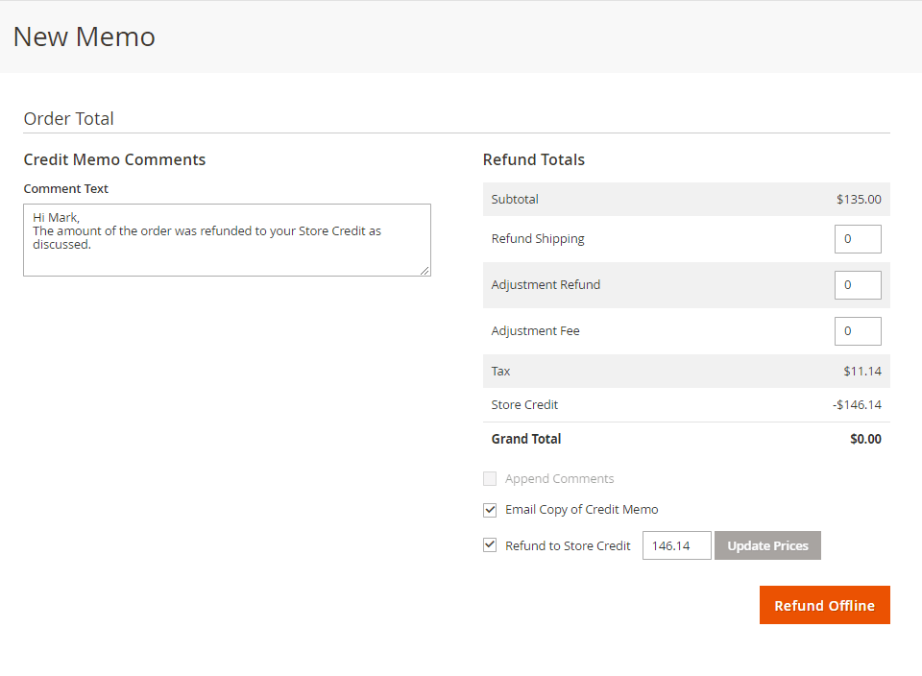Viewport: 922px width, 676px height.
Task: Click the 'Email Copy of Credit Memo' label text
Action: tap(581, 510)
